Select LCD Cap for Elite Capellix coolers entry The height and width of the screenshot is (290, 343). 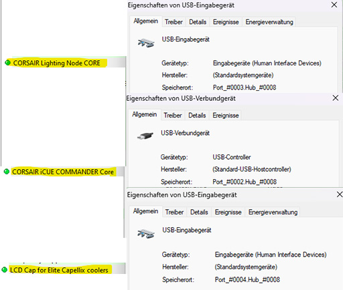pyautogui.click(x=59, y=270)
